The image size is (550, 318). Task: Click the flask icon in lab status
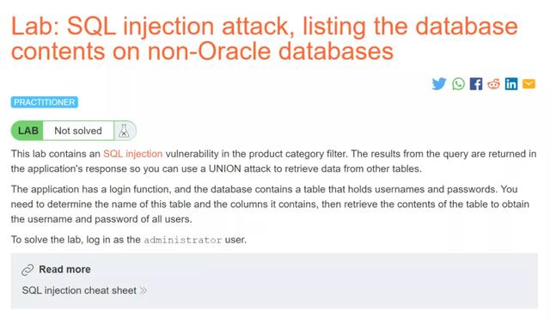124,131
